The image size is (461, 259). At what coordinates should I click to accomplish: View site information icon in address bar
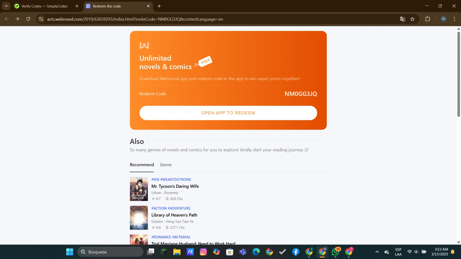pyautogui.click(x=41, y=19)
